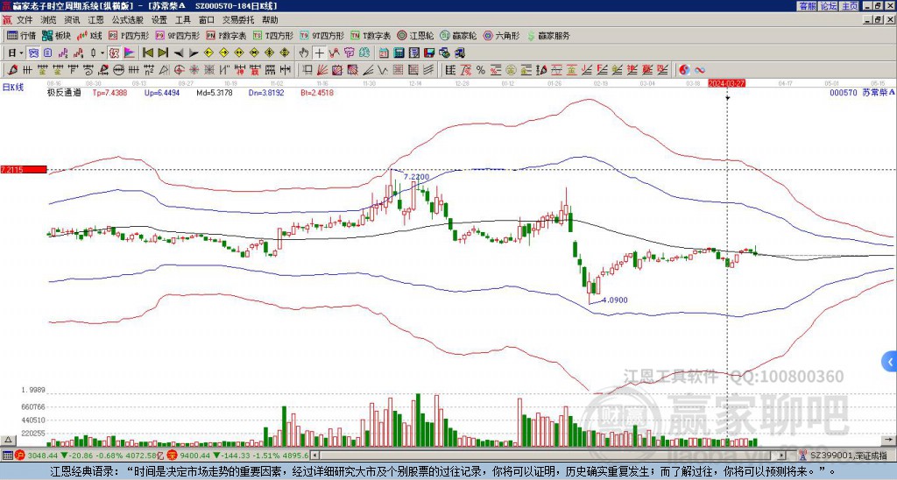Click the 行情 toolbar button
897x480 pixels.
pyautogui.click(x=21, y=35)
